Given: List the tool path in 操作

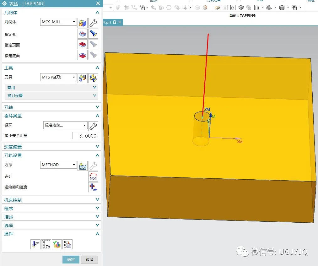Looking at the screenshot, I should pyautogui.click(x=67, y=244).
